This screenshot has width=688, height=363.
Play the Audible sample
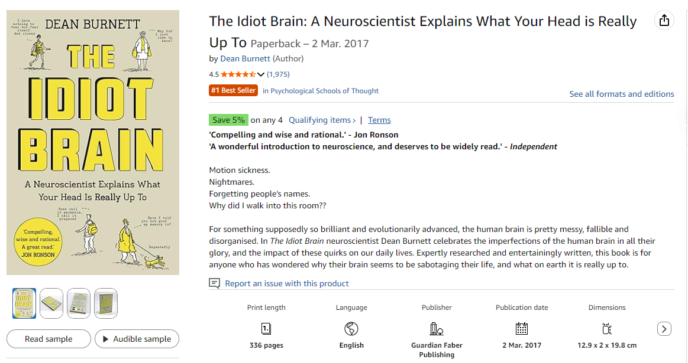[x=137, y=339]
